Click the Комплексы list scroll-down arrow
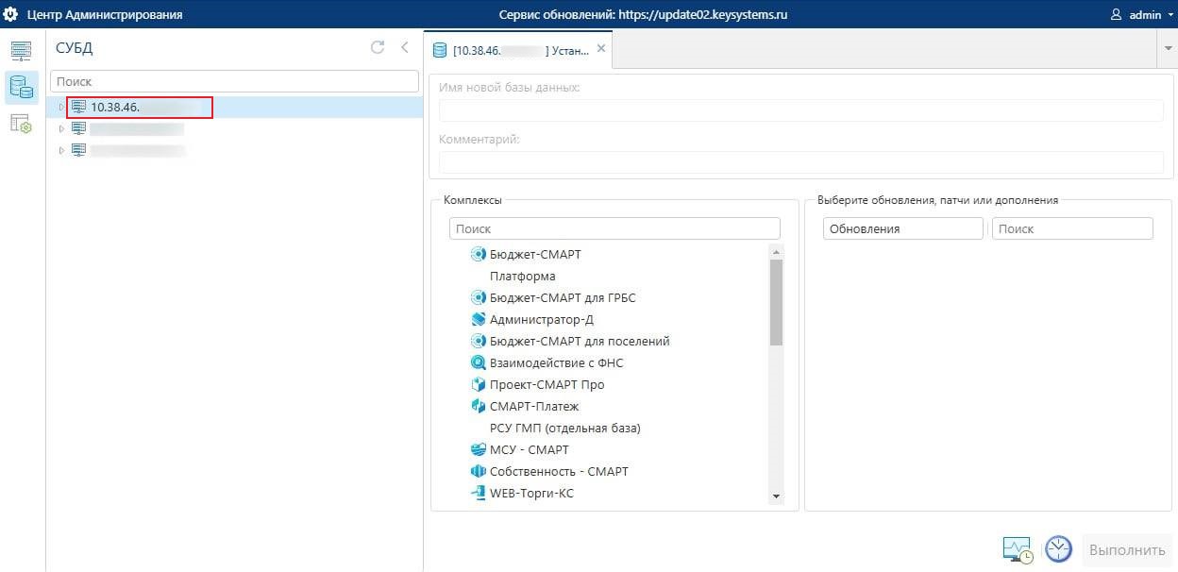The width and height of the screenshot is (1178, 572). pyautogui.click(x=776, y=496)
